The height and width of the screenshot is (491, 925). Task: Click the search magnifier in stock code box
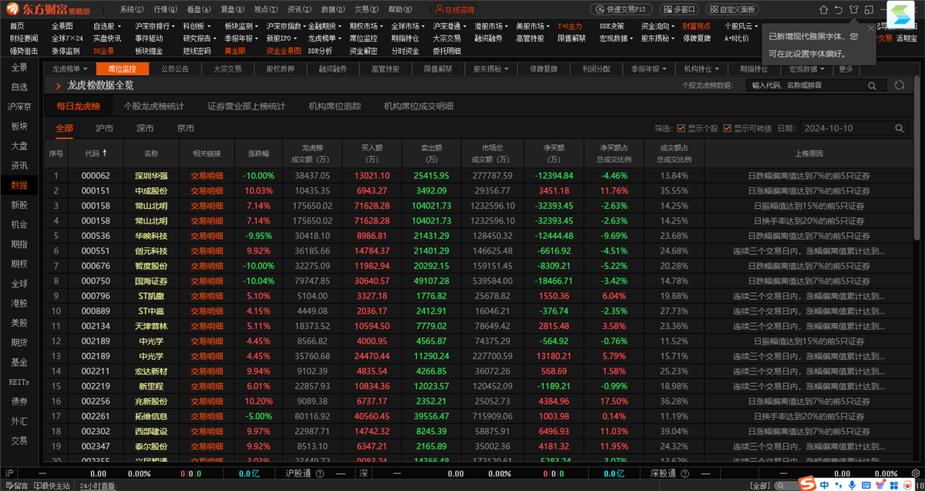tap(873, 86)
